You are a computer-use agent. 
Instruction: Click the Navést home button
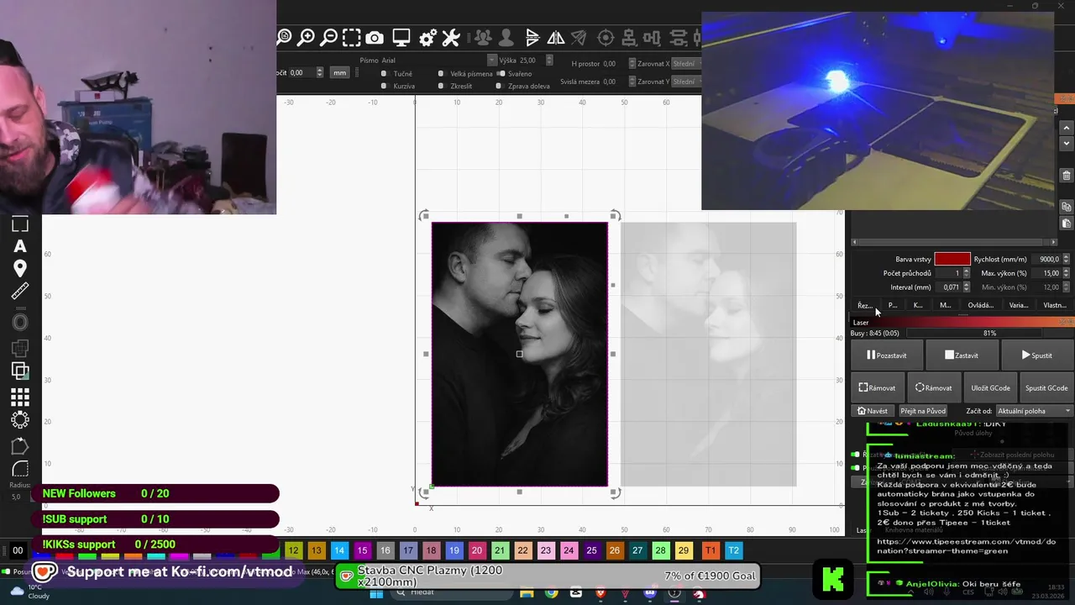[x=872, y=411]
